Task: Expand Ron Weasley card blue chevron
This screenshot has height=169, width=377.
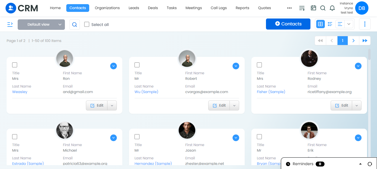Action: click(114, 66)
